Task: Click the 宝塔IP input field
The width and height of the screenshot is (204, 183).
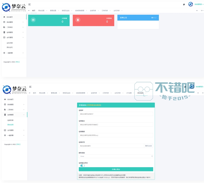Action: (116, 114)
